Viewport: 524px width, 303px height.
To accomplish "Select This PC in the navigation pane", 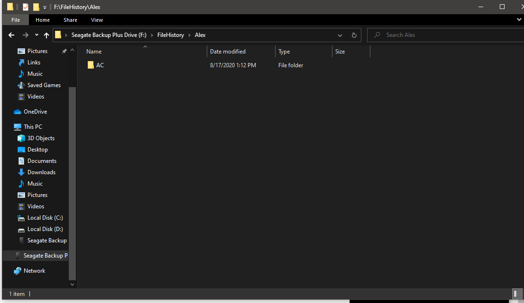I will [32, 126].
